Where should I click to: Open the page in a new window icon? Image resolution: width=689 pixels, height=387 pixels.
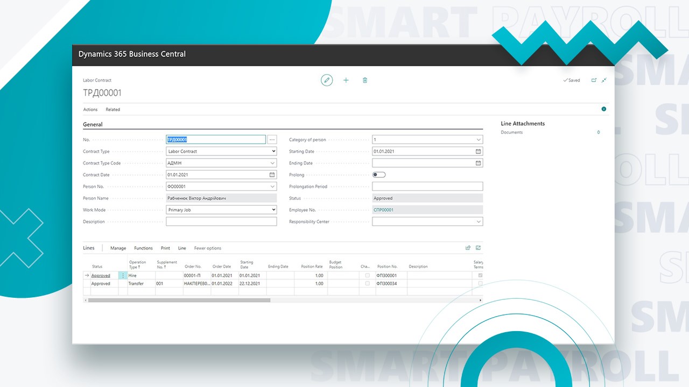pyautogui.click(x=594, y=80)
